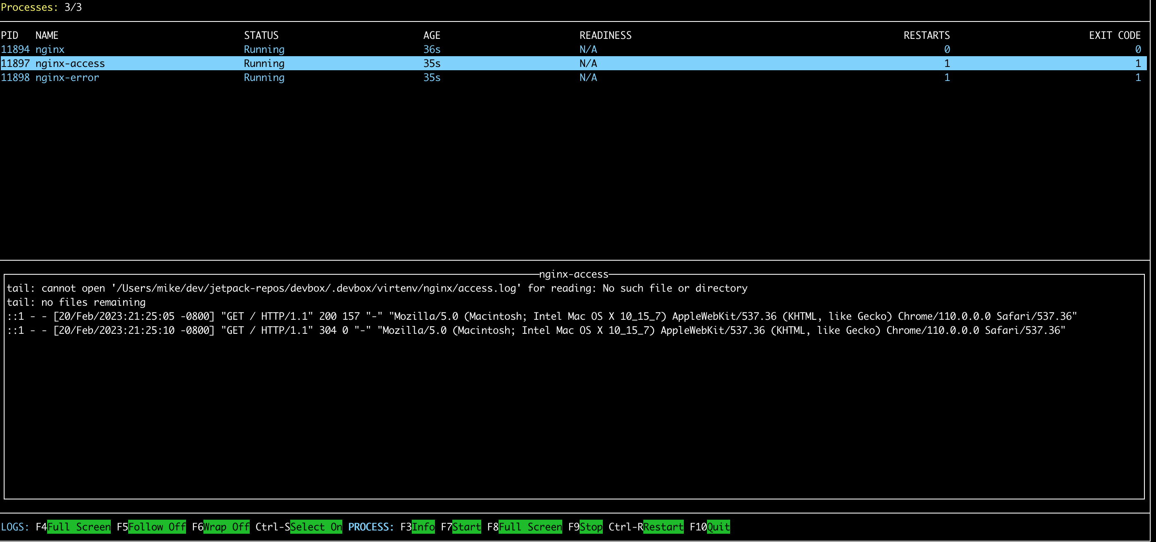Viewport: 1156px width, 542px height.
Task: Select the nginx-error process row
Action: pyautogui.click(x=67, y=78)
